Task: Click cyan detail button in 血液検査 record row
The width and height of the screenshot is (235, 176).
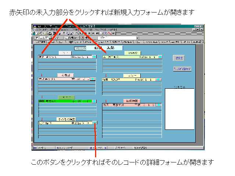Action: coord(159,105)
